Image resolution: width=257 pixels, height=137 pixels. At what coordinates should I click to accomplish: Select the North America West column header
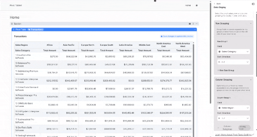(183, 45)
